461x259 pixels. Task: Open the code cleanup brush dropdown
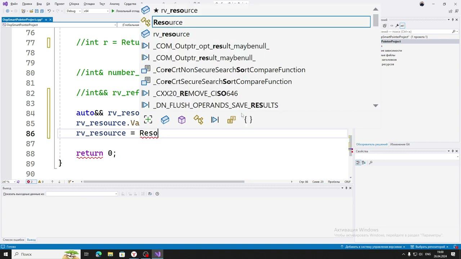point(71,182)
